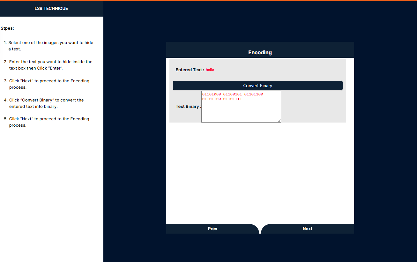Select step 4 mentioning Convert Binary
417x262 pixels.
[47, 103]
